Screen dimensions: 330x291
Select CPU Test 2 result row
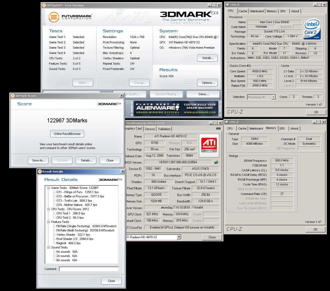[x=70, y=218]
